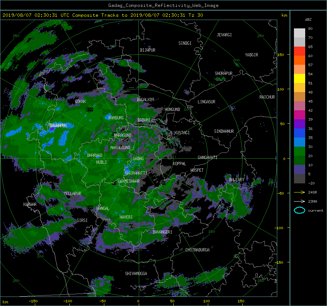This screenshot has height=306, width=327.
Task: Click the NARAGUND city label
Action: click(x=123, y=135)
